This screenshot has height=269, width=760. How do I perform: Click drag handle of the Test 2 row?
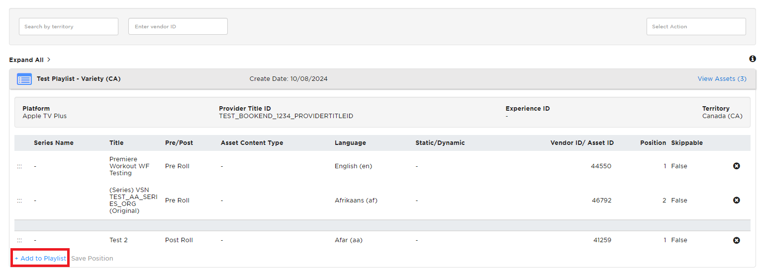click(19, 240)
